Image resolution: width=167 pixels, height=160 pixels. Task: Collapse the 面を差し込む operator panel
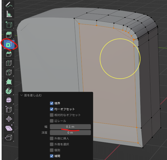click(x=21, y=95)
